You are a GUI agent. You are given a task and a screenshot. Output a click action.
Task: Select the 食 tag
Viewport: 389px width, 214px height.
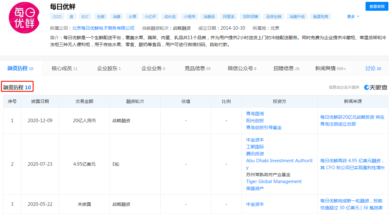pos(72,16)
